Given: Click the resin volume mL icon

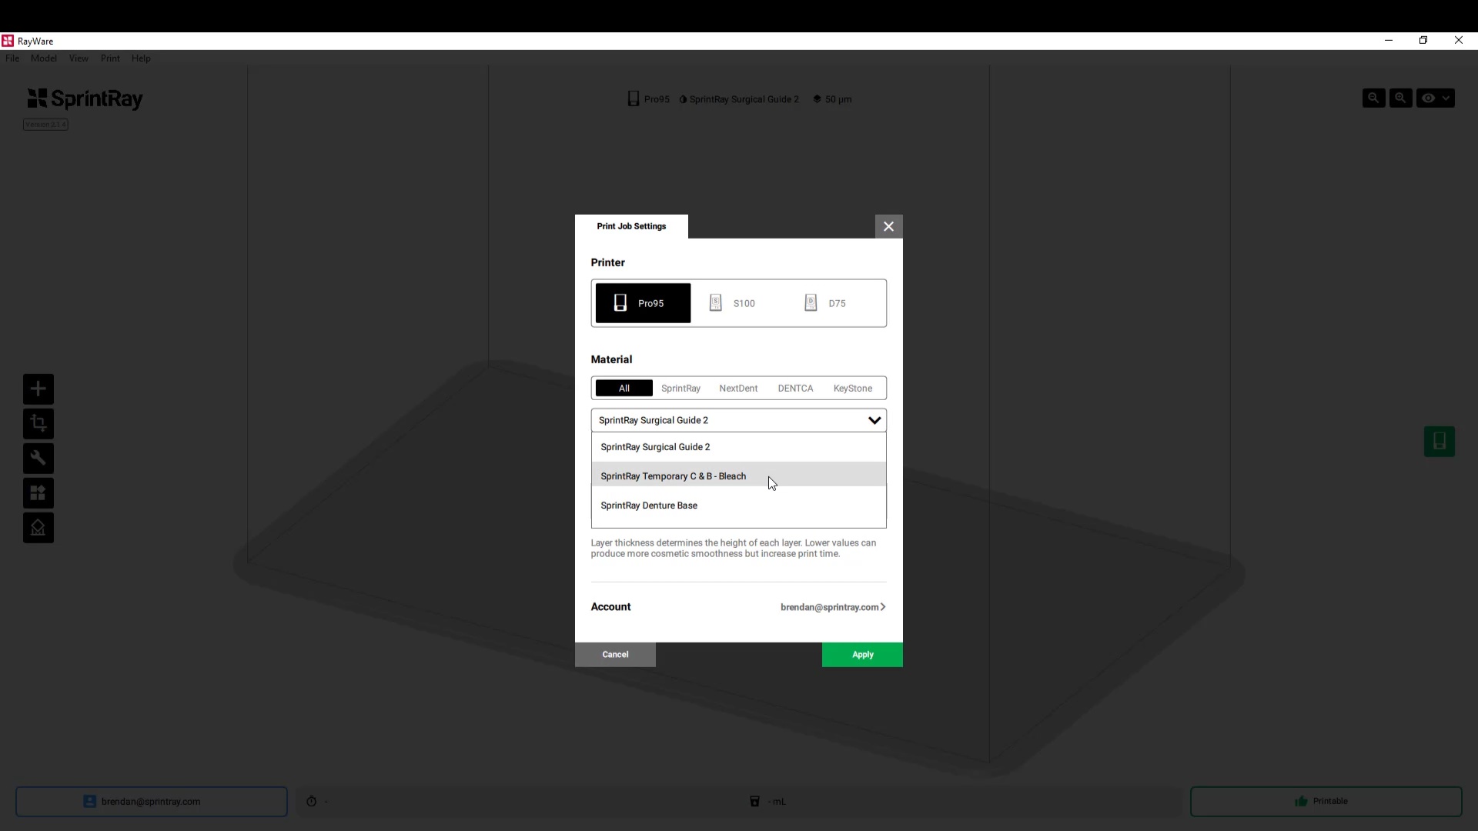Looking at the screenshot, I should coord(754,801).
